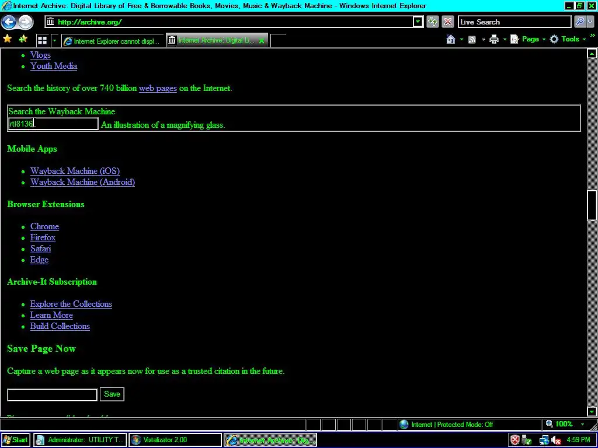Open the zoom level magnifier in status bar
The height and width of the screenshot is (448, 598).
(550, 424)
